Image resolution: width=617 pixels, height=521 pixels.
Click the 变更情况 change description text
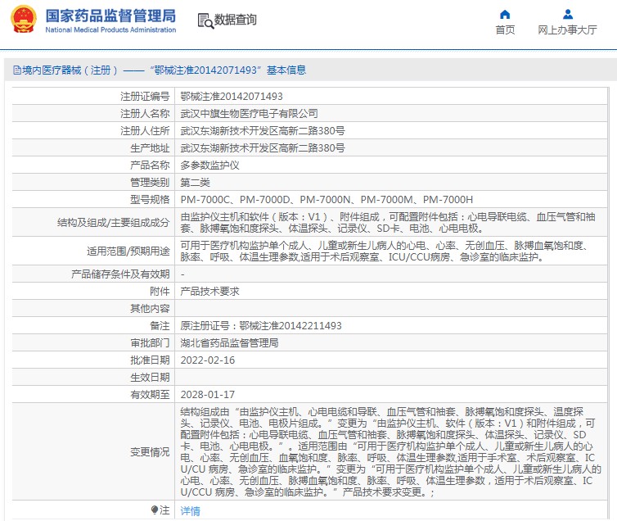pos(391,452)
